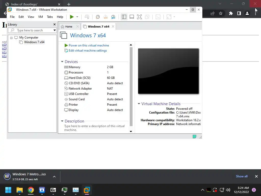The height and width of the screenshot is (196, 261).
Task: Click the Sound Card device icon
Action: pyautogui.click(x=66, y=99)
